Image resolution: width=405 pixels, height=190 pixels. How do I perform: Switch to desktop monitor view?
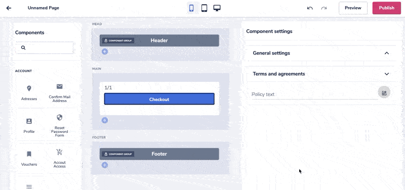[217, 8]
